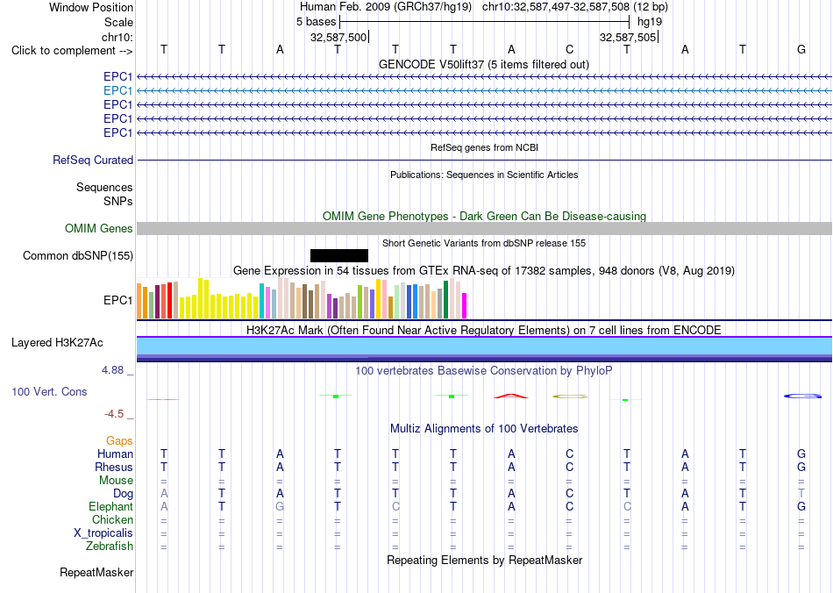Open 'Short Genetic Variants from dbSNP release 155' title
Viewport: 833px width, 593px height.
484,243
